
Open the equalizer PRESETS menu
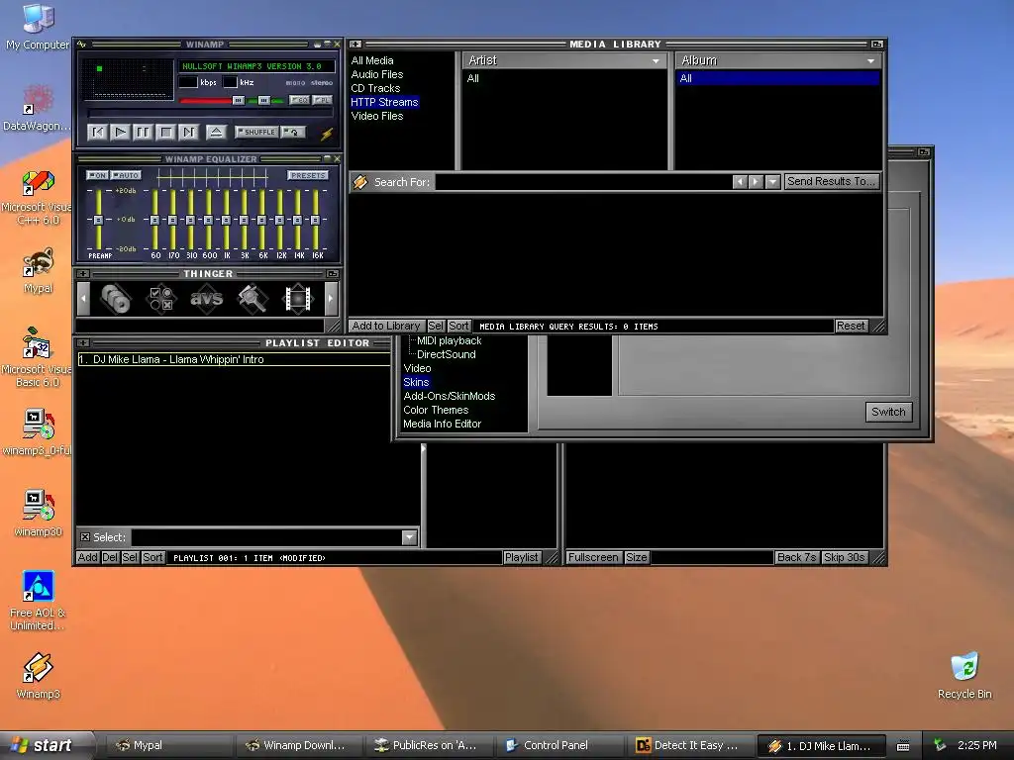[308, 175]
